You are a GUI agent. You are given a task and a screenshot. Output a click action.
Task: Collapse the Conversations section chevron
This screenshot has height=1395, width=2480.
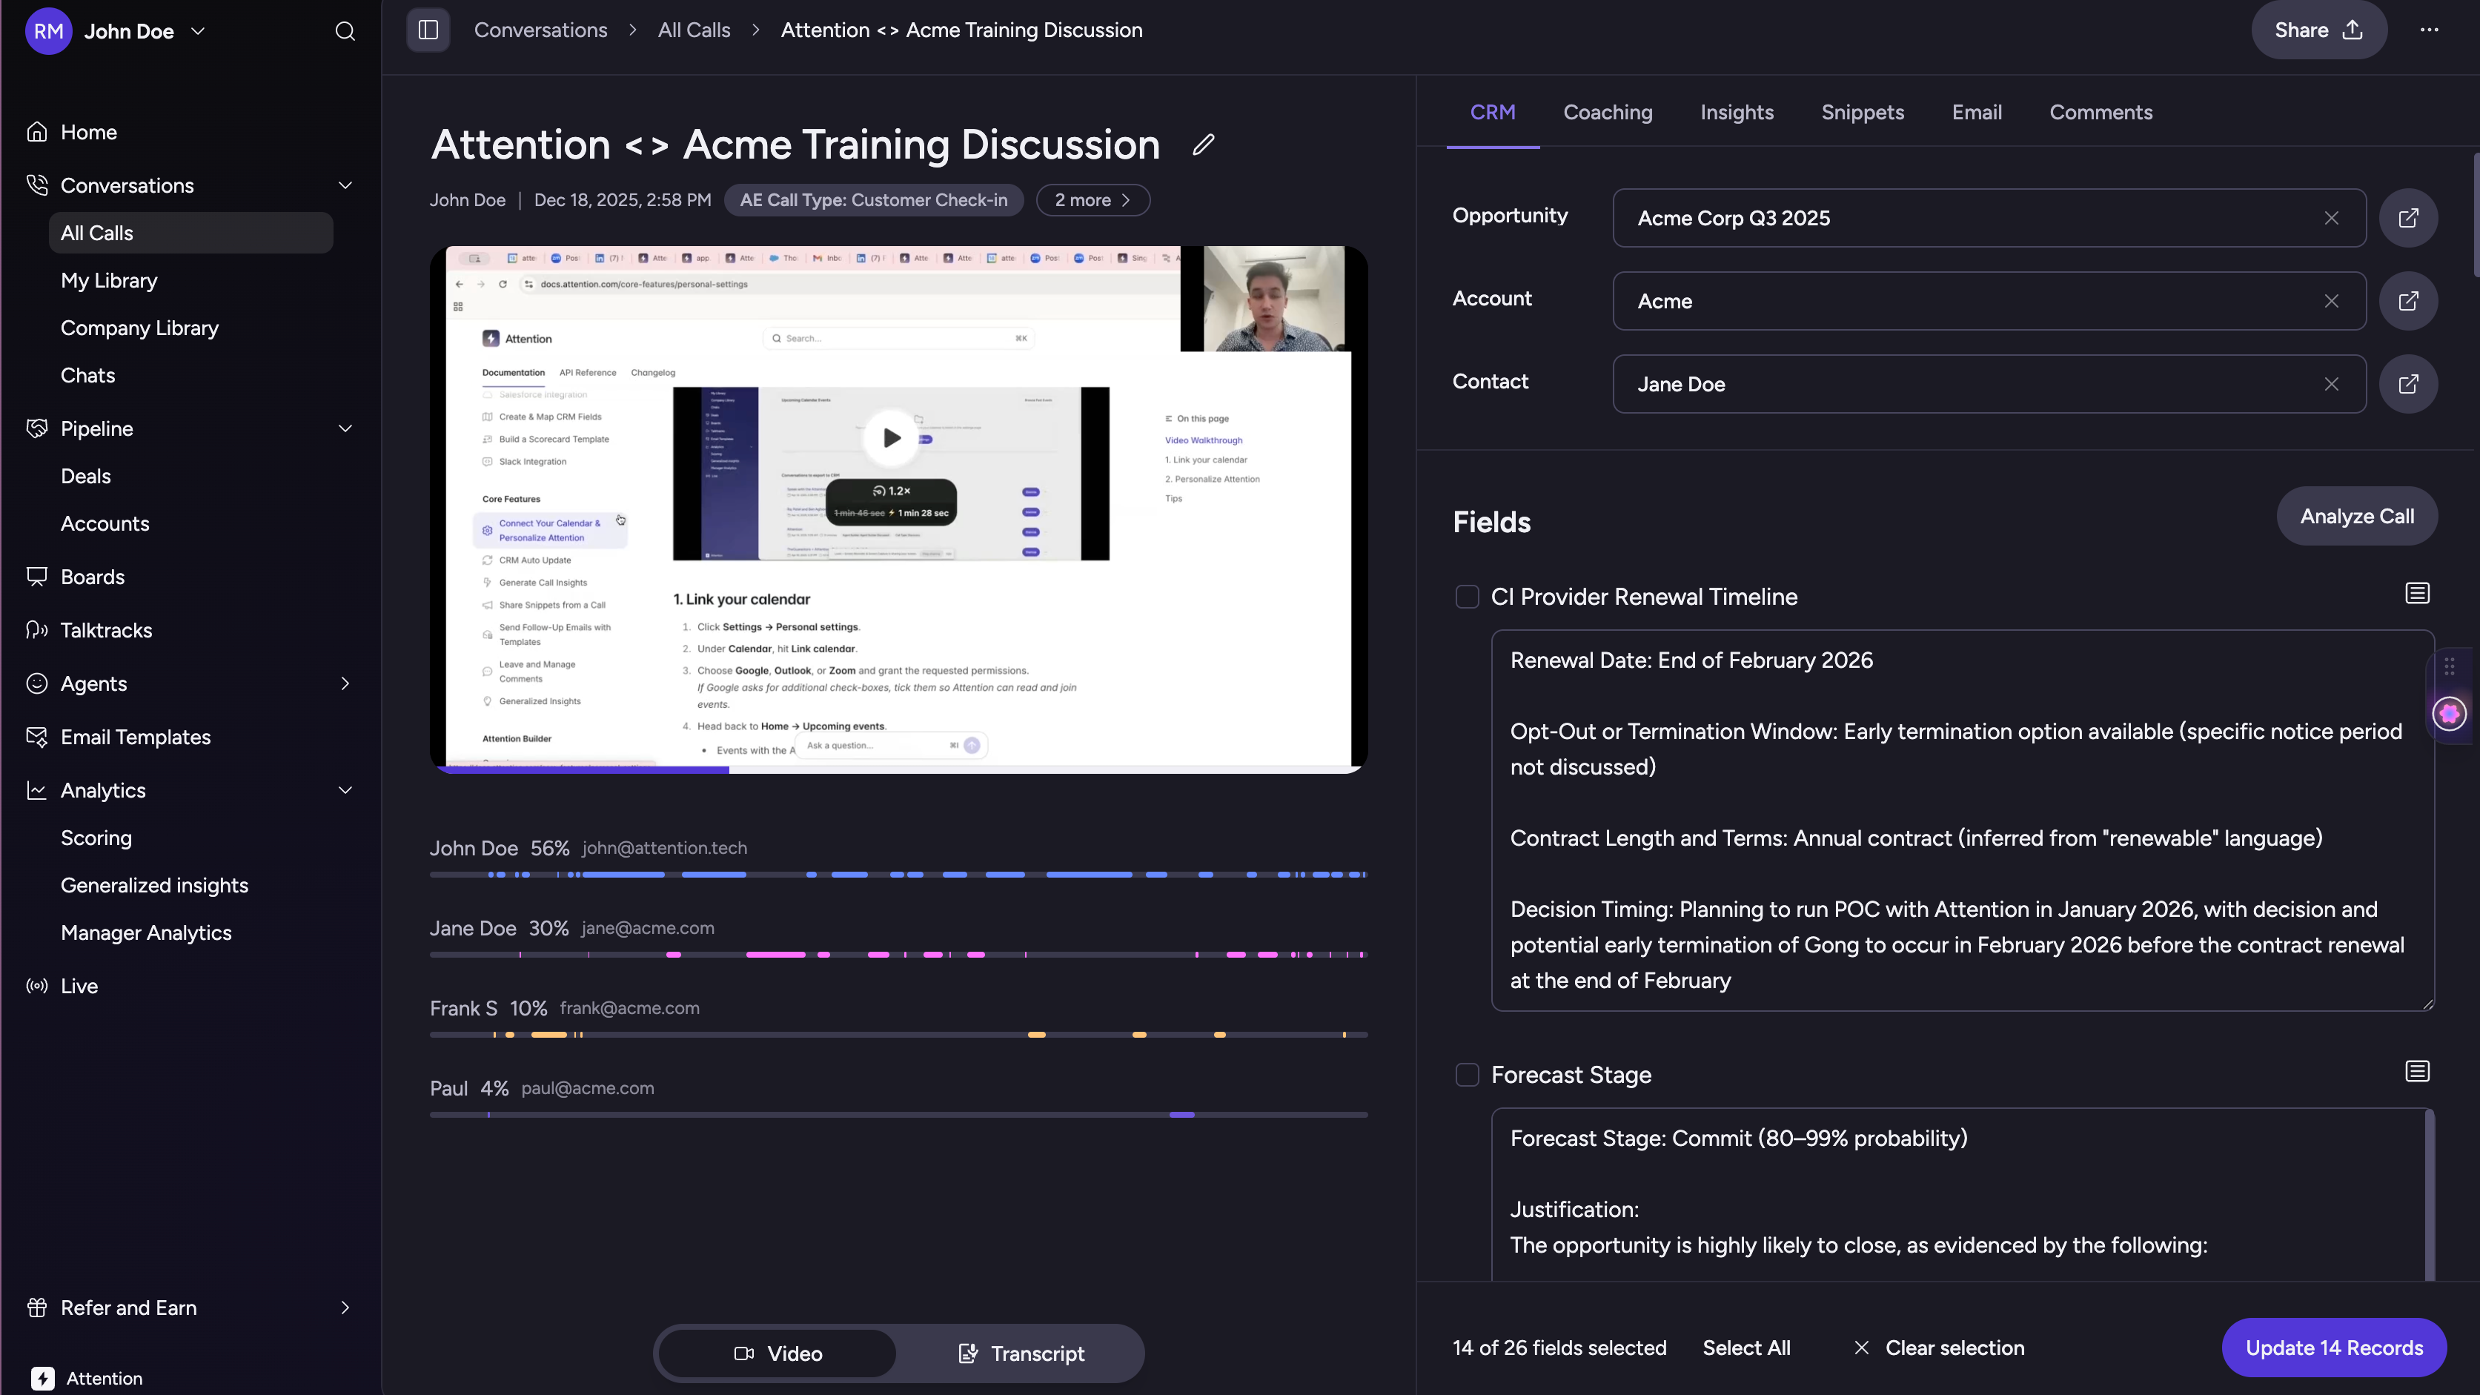coord(345,185)
